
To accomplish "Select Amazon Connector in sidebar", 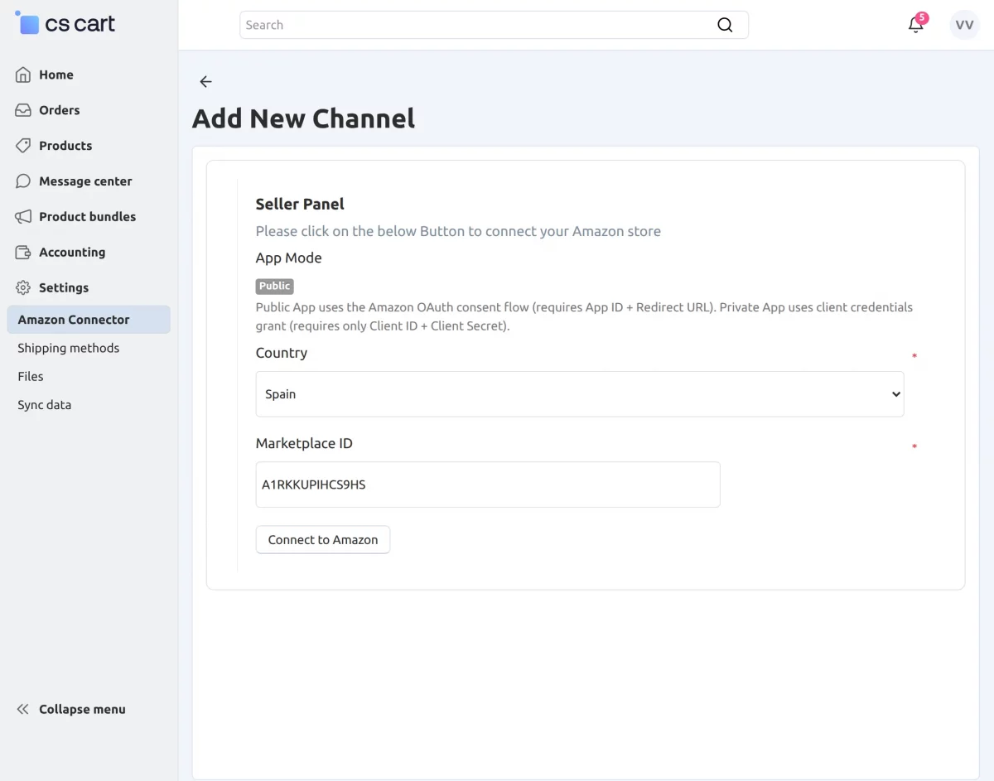I will pyautogui.click(x=89, y=320).
